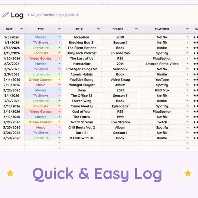Open the DETAILS column filter icon
This screenshot has width=198, height=198.
[136, 29]
